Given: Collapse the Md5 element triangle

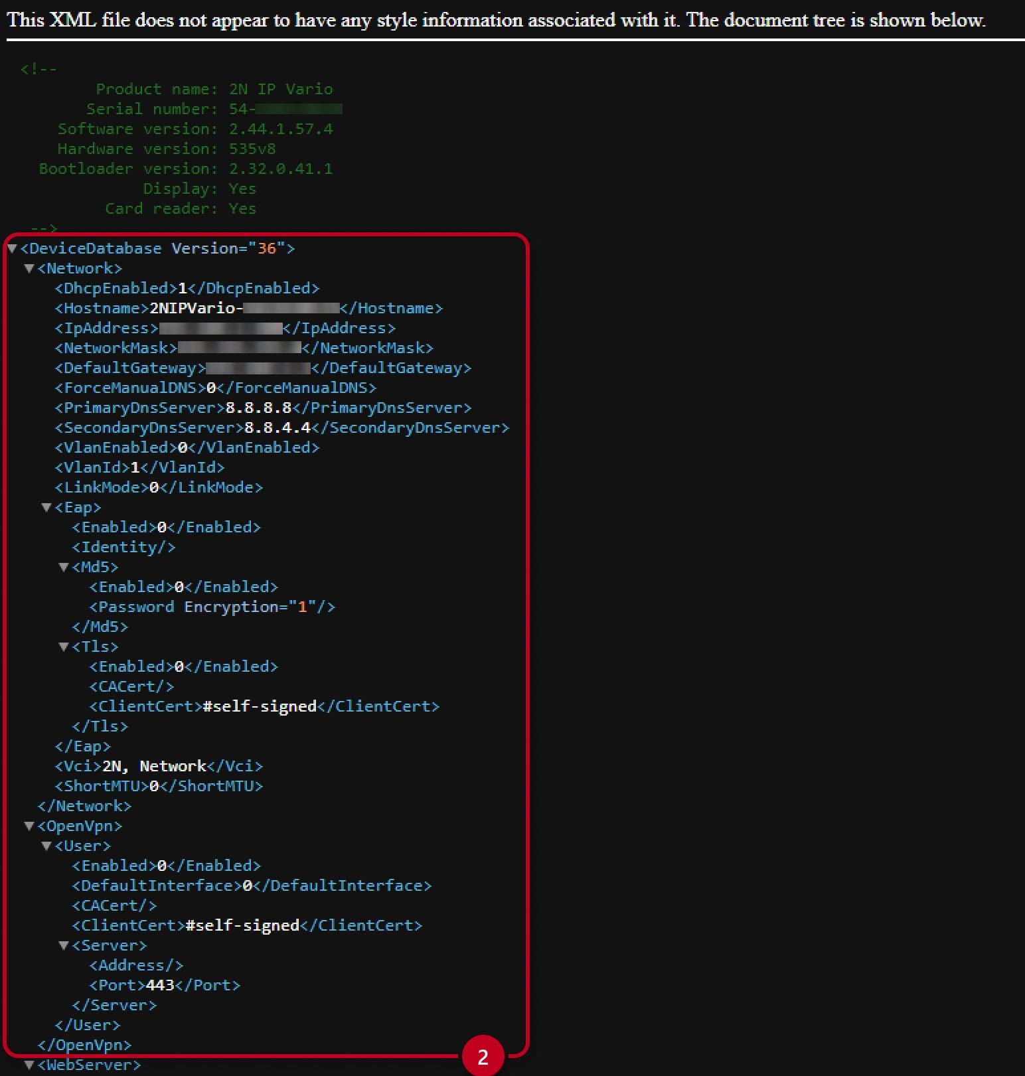Looking at the screenshot, I should tap(64, 568).
